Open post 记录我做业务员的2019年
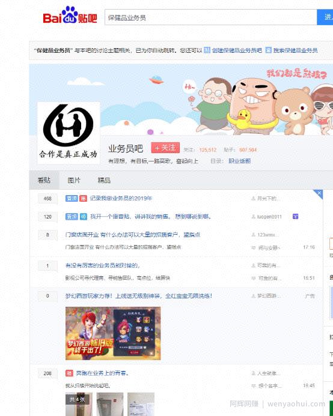333x416 pixels. [x=121, y=199]
